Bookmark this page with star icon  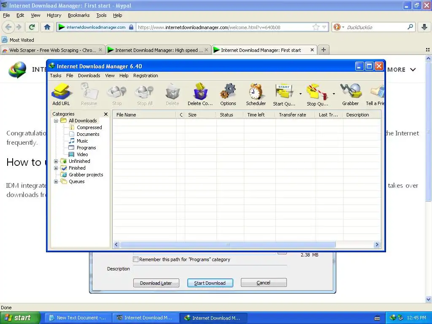pyautogui.click(x=316, y=27)
